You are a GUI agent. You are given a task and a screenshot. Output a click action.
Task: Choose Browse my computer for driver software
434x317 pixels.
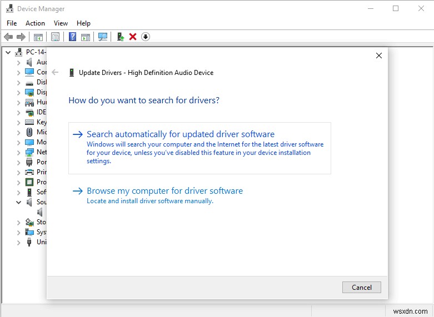[x=164, y=191]
